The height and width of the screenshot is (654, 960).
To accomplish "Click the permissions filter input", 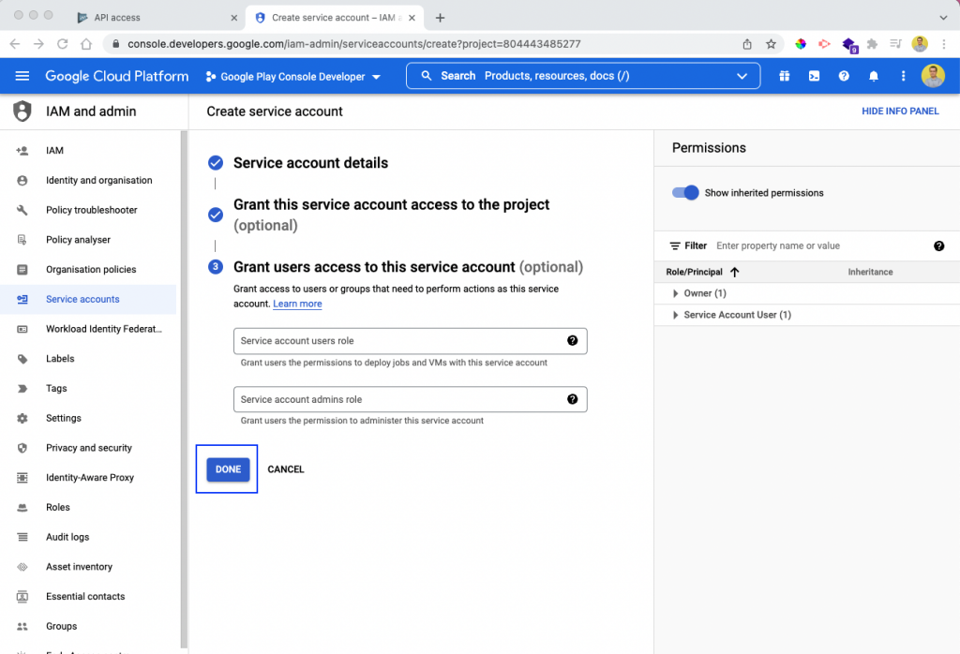I will 820,245.
